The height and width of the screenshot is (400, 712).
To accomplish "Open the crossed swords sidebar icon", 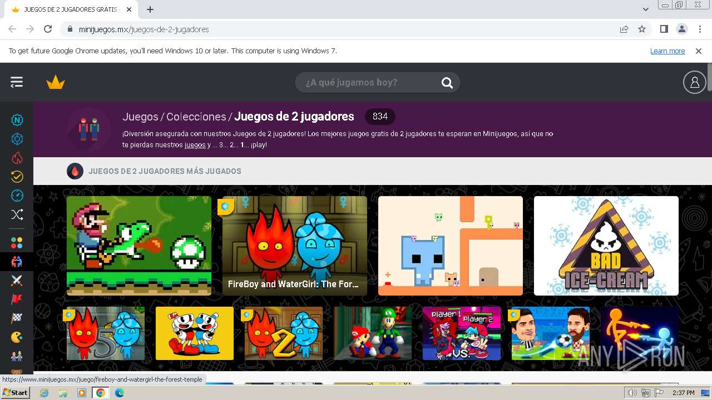I will pos(17,281).
